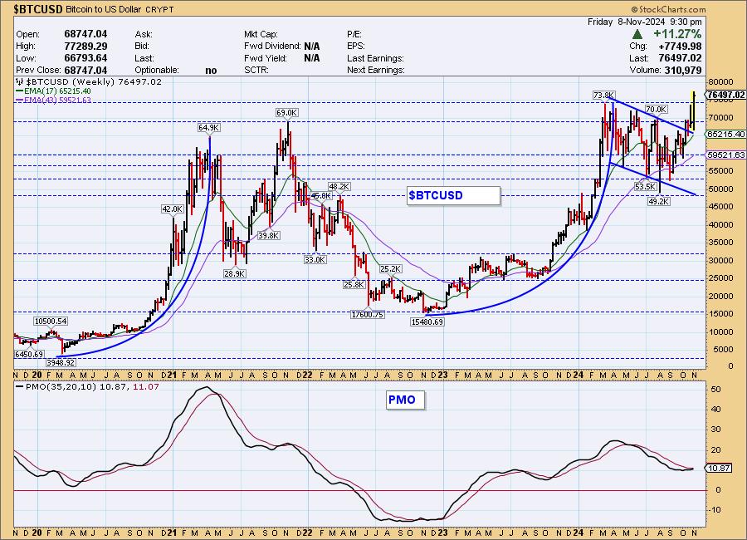The width and height of the screenshot is (747, 540).
Task: Click the "17600.75" low price label
Action: (x=368, y=314)
